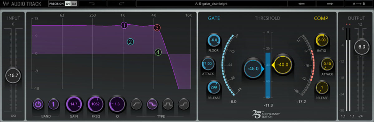This screenshot has width=374, height=122.
Task: Load previous preset with left arrow
Action: pos(302,4)
